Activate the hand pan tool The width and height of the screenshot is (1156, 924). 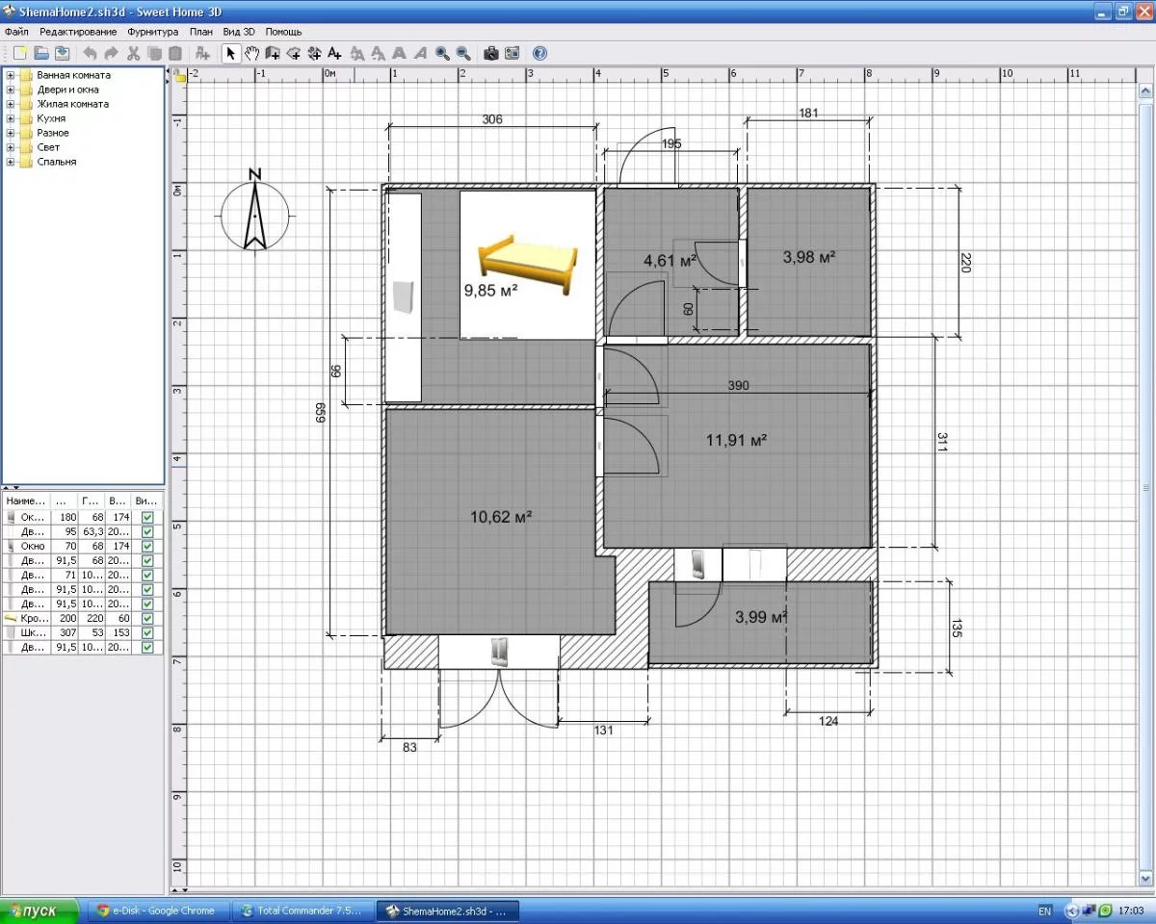click(x=251, y=53)
